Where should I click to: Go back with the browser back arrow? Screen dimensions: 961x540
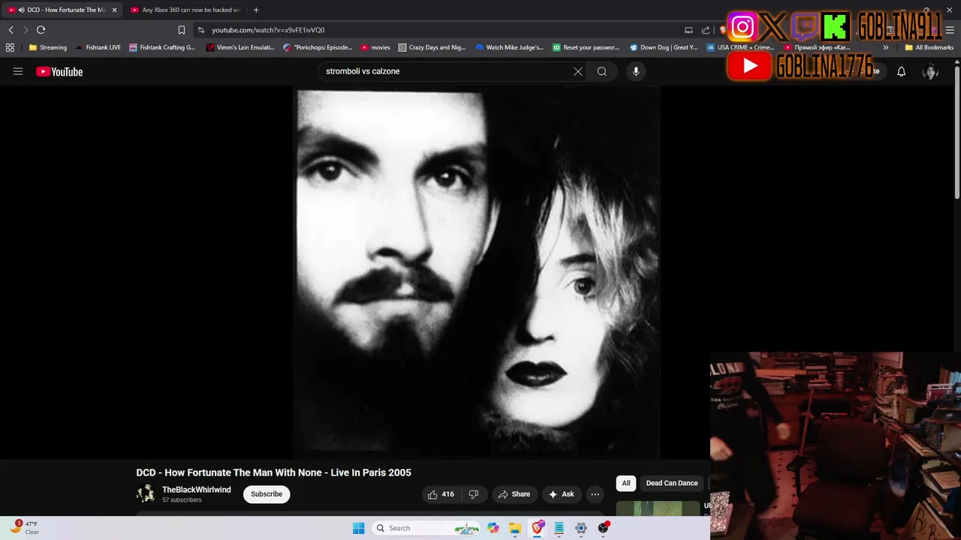click(11, 30)
